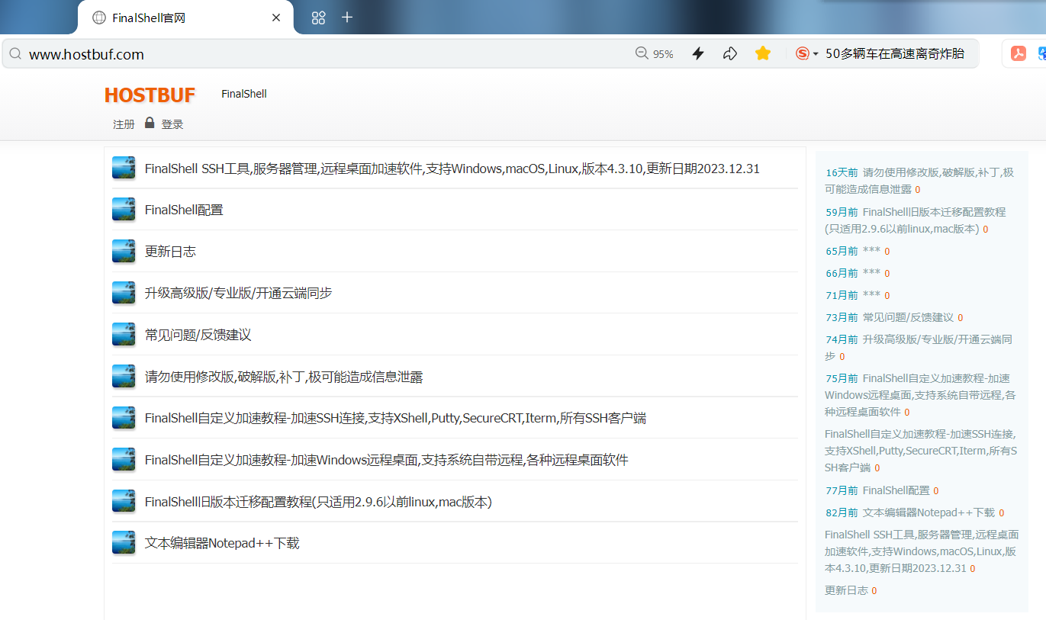Click the lightning bolt speed mode icon
The width and height of the screenshot is (1046, 620).
697,53
